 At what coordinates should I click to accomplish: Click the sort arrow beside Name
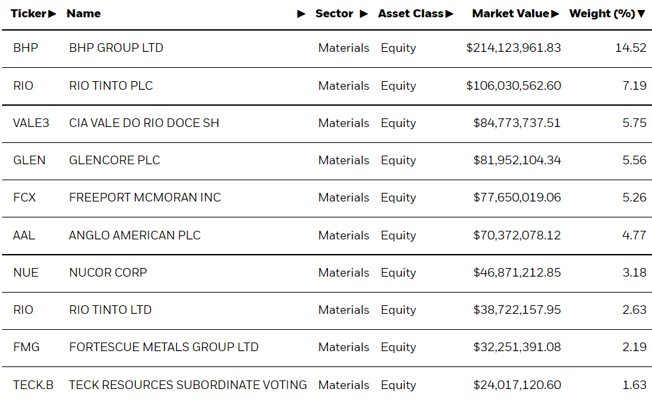click(301, 14)
